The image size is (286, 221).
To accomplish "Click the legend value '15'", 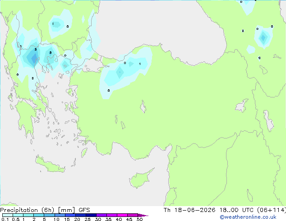I will 67,219.
